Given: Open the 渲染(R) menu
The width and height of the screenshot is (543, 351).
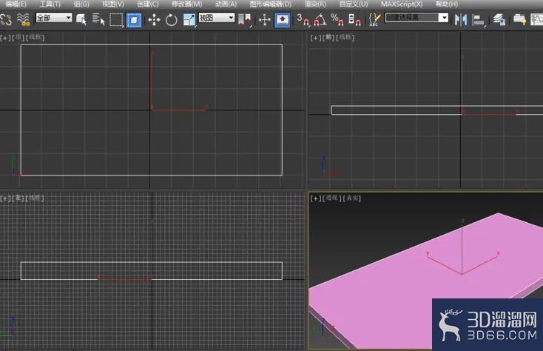Looking at the screenshot, I should pyautogui.click(x=315, y=4).
